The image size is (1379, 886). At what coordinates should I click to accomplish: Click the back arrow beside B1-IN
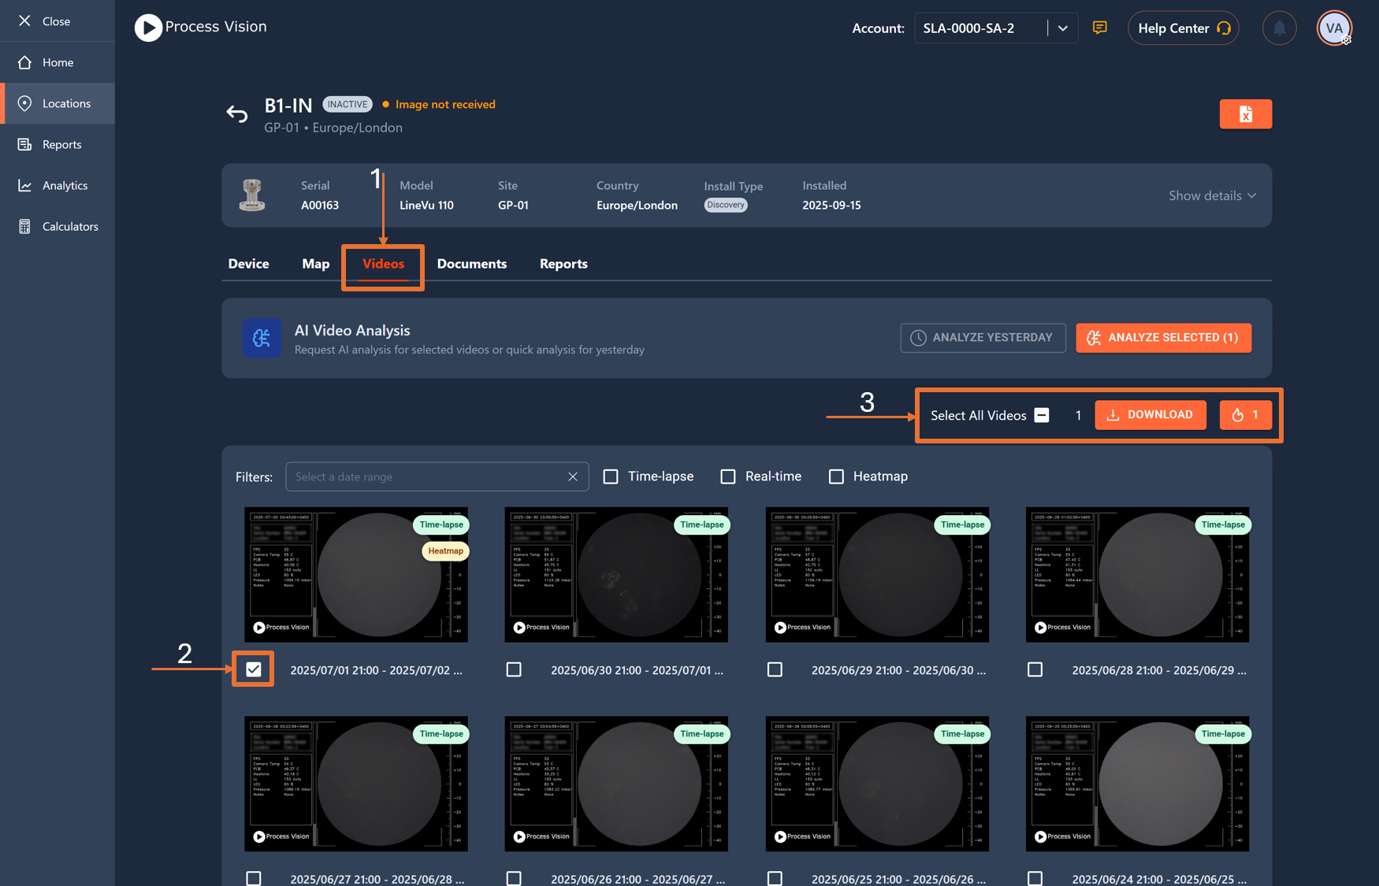pos(237,114)
